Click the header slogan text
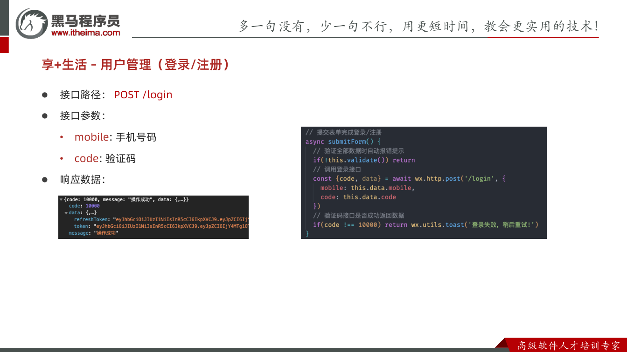Screen dimensions: 627x352 pyautogui.click(x=418, y=26)
